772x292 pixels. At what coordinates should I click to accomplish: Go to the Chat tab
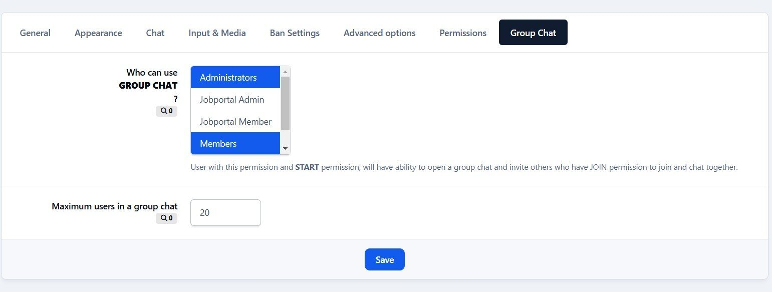155,33
